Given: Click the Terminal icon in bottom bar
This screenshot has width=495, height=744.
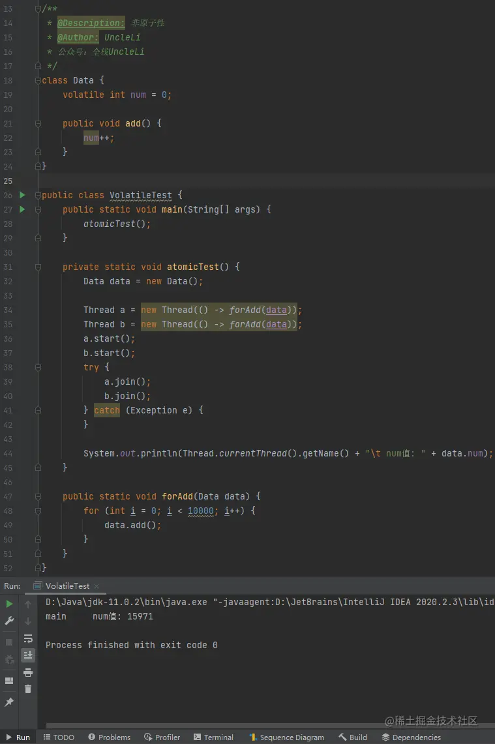Looking at the screenshot, I should point(197,737).
